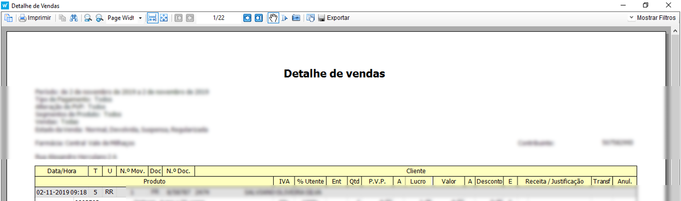Click the zoom in magnifier icon

point(99,18)
